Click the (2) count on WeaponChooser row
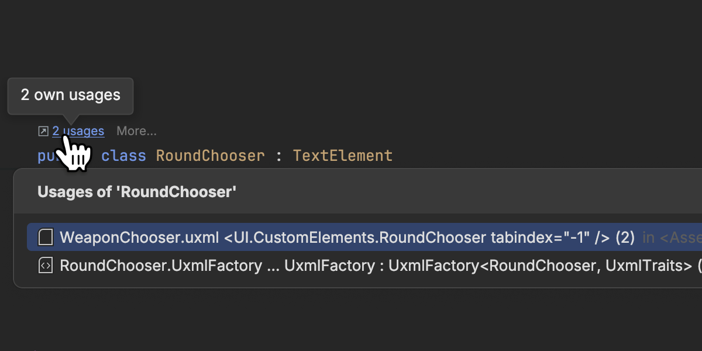Screen dimensions: 702x351 point(625,237)
